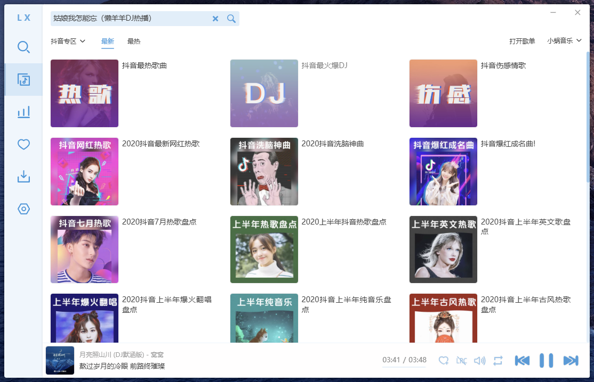Open the leaderboard charts in sidebar
The image size is (594, 382).
(x=23, y=112)
